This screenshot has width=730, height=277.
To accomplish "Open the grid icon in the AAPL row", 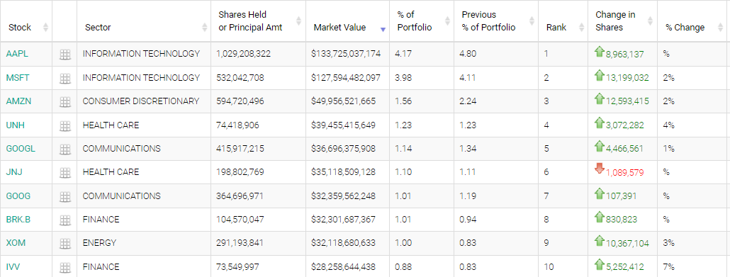I will coord(64,55).
